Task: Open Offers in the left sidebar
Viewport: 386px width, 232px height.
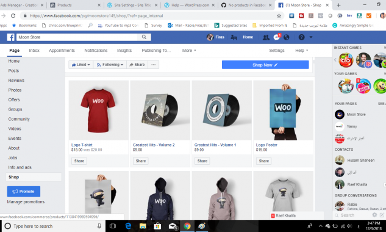Action: click(x=14, y=100)
